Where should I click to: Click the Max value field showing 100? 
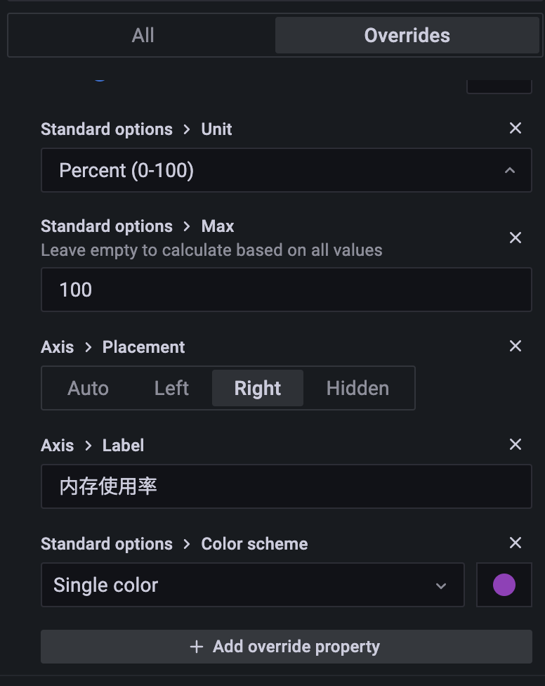pos(286,290)
